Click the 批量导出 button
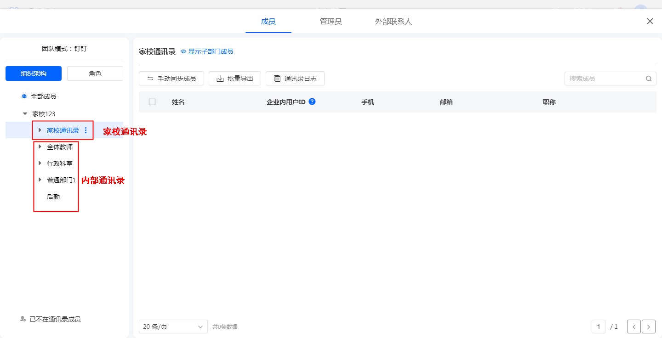The width and height of the screenshot is (662, 338). click(235, 79)
